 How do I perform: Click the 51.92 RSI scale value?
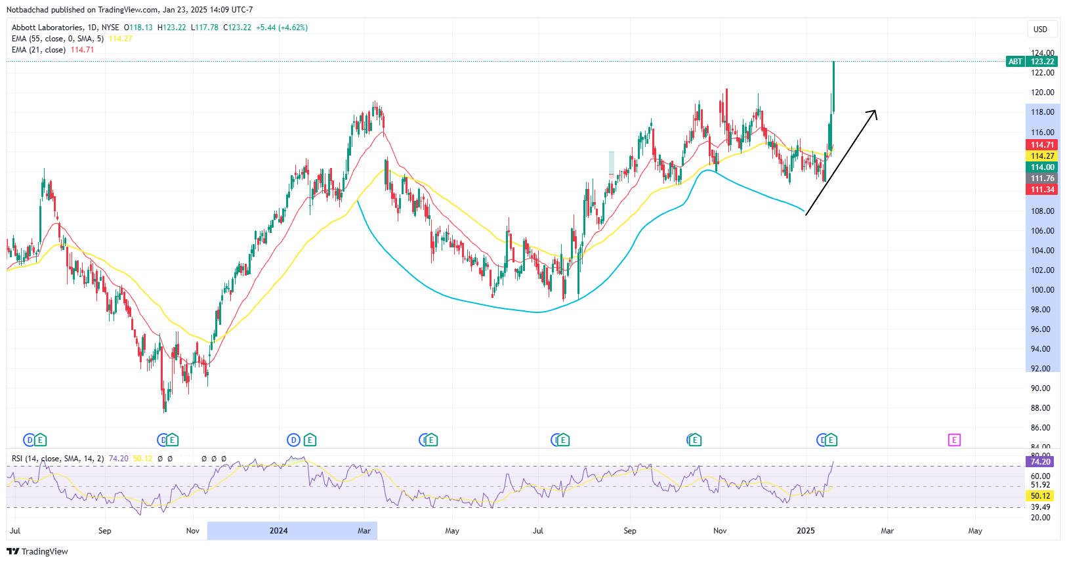pos(1040,486)
